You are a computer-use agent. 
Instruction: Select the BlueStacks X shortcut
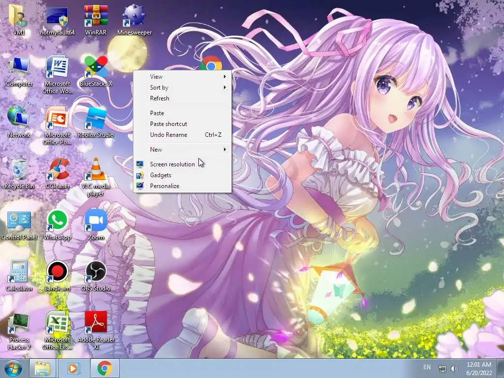point(96,71)
